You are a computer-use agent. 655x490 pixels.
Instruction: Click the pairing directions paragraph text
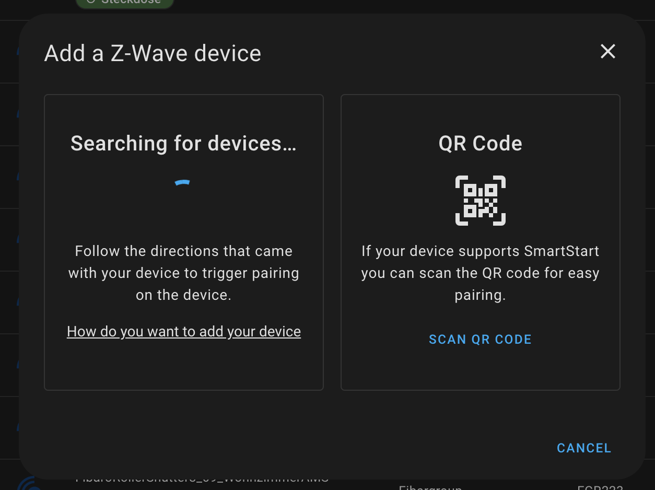coord(183,273)
